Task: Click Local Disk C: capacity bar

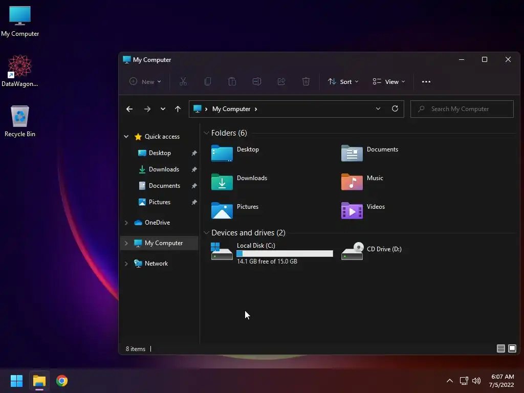Action: 285,254
